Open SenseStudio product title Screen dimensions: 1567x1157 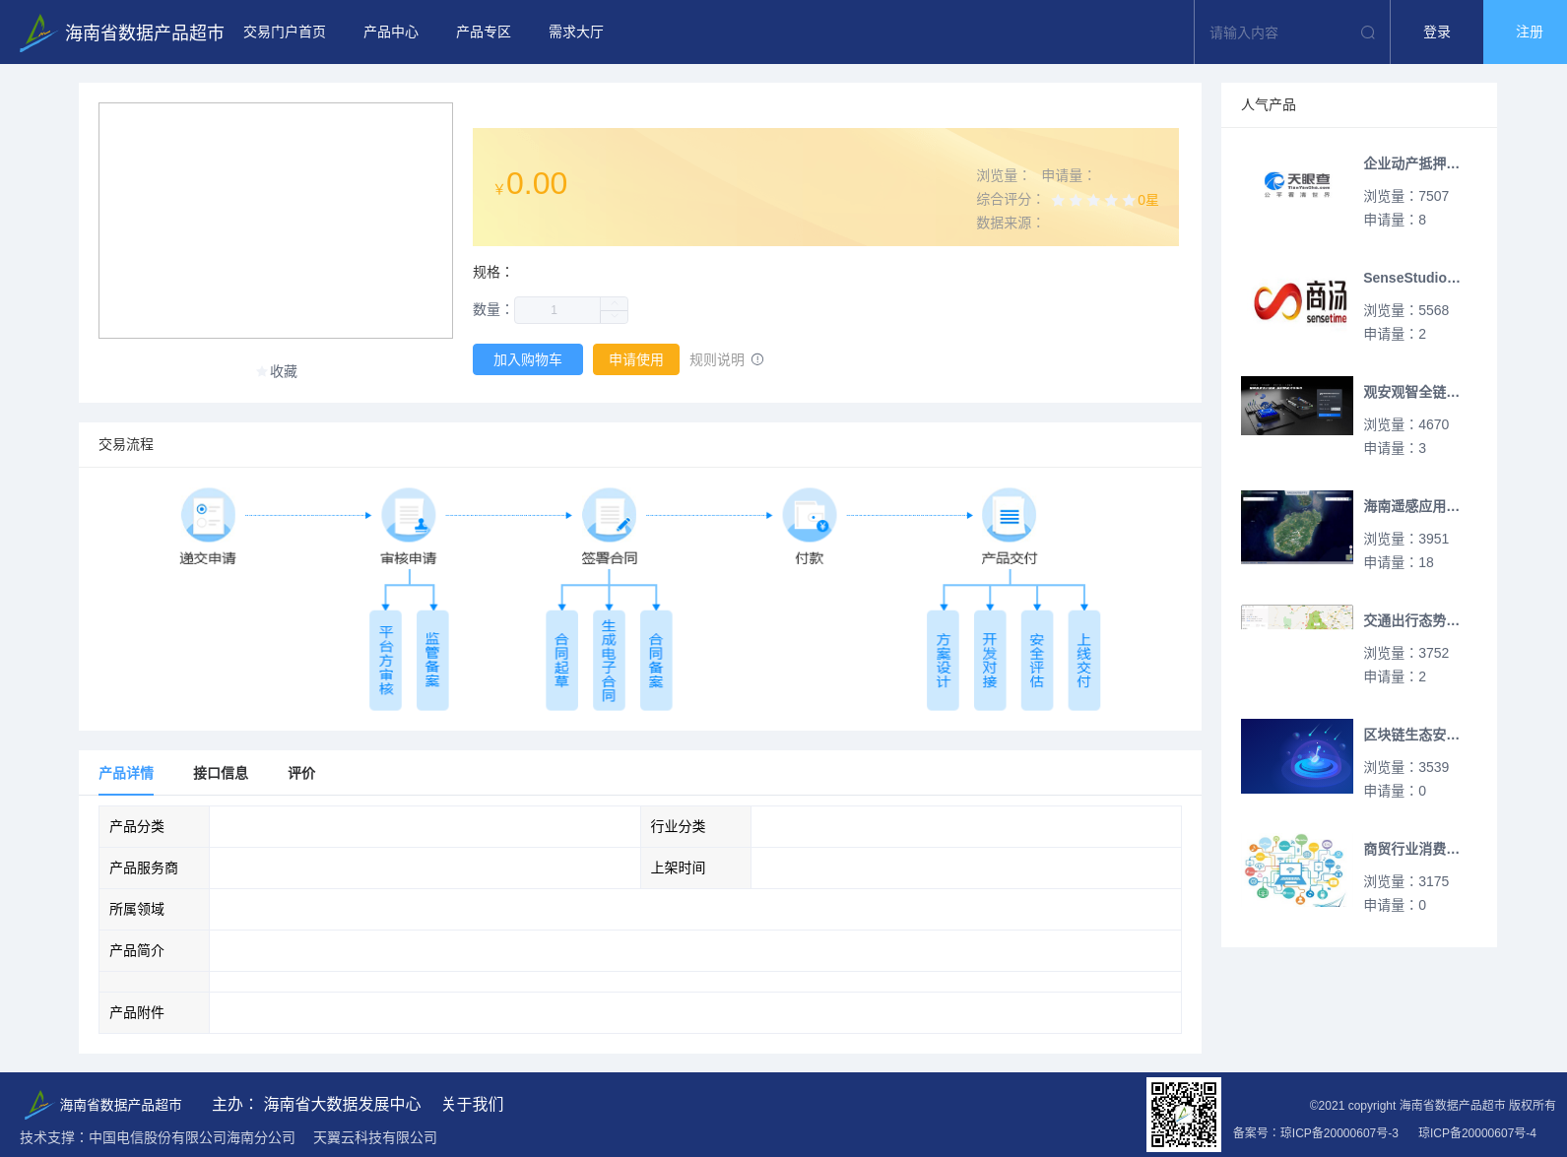[x=1411, y=278]
